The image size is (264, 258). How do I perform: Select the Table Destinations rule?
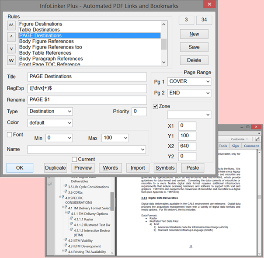[90, 30]
